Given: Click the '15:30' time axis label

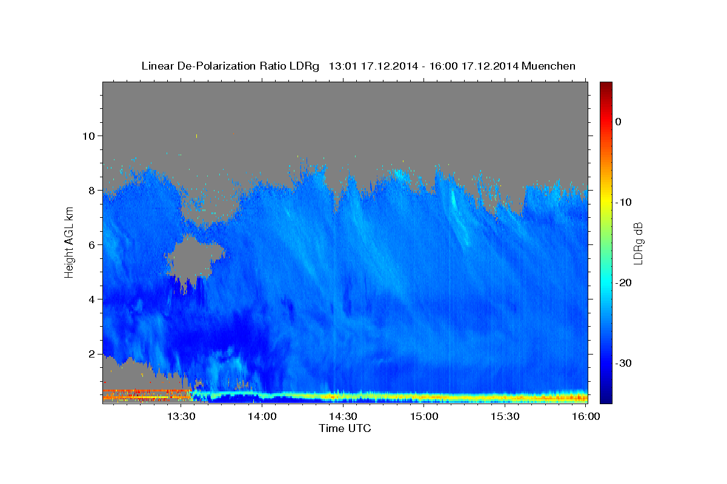Looking at the screenshot, I should 505,417.
